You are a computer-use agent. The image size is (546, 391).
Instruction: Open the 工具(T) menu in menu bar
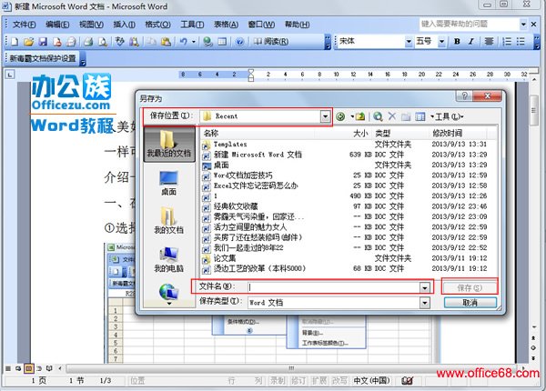click(192, 25)
